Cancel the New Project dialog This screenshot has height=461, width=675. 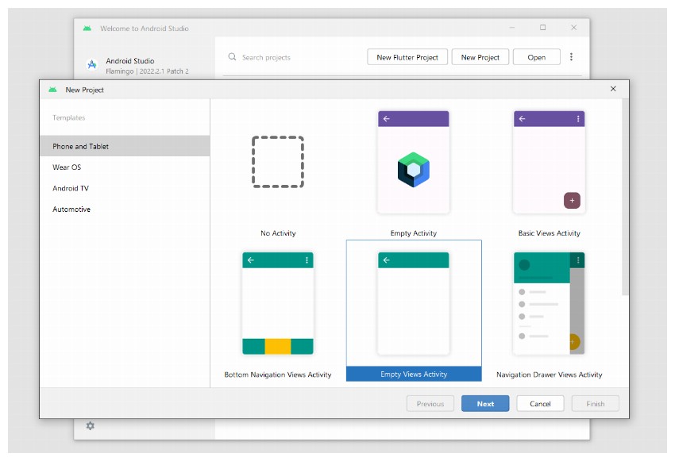540,403
